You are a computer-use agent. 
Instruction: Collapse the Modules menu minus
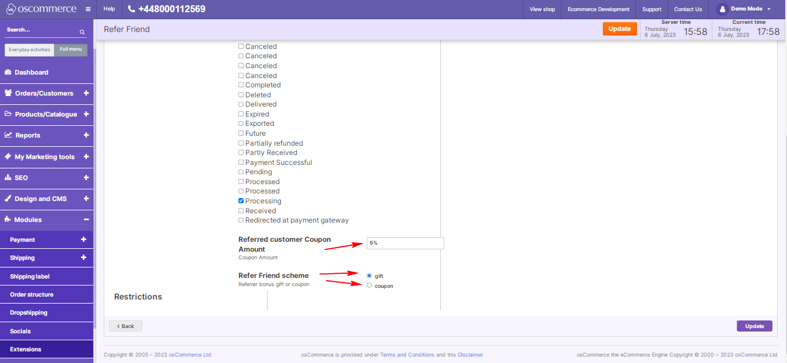pos(86,220)
